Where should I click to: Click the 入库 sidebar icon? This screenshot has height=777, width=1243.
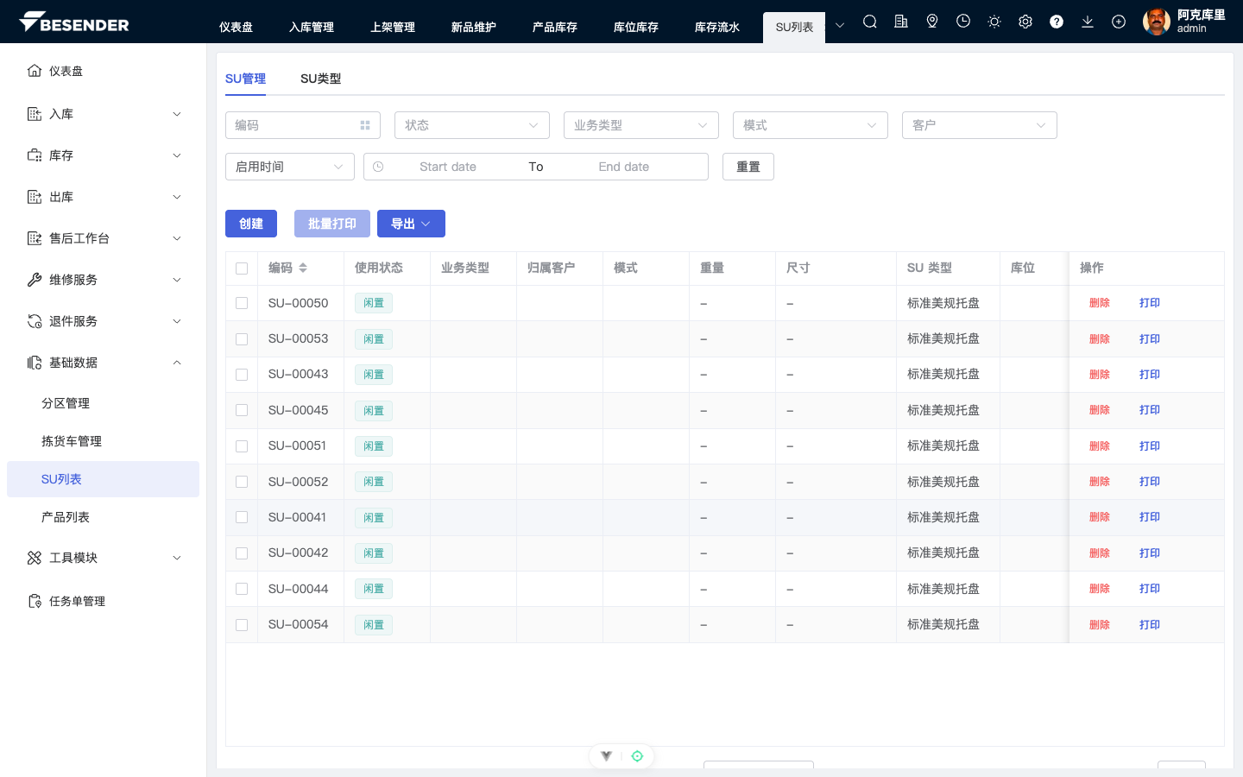click(35, 114)
